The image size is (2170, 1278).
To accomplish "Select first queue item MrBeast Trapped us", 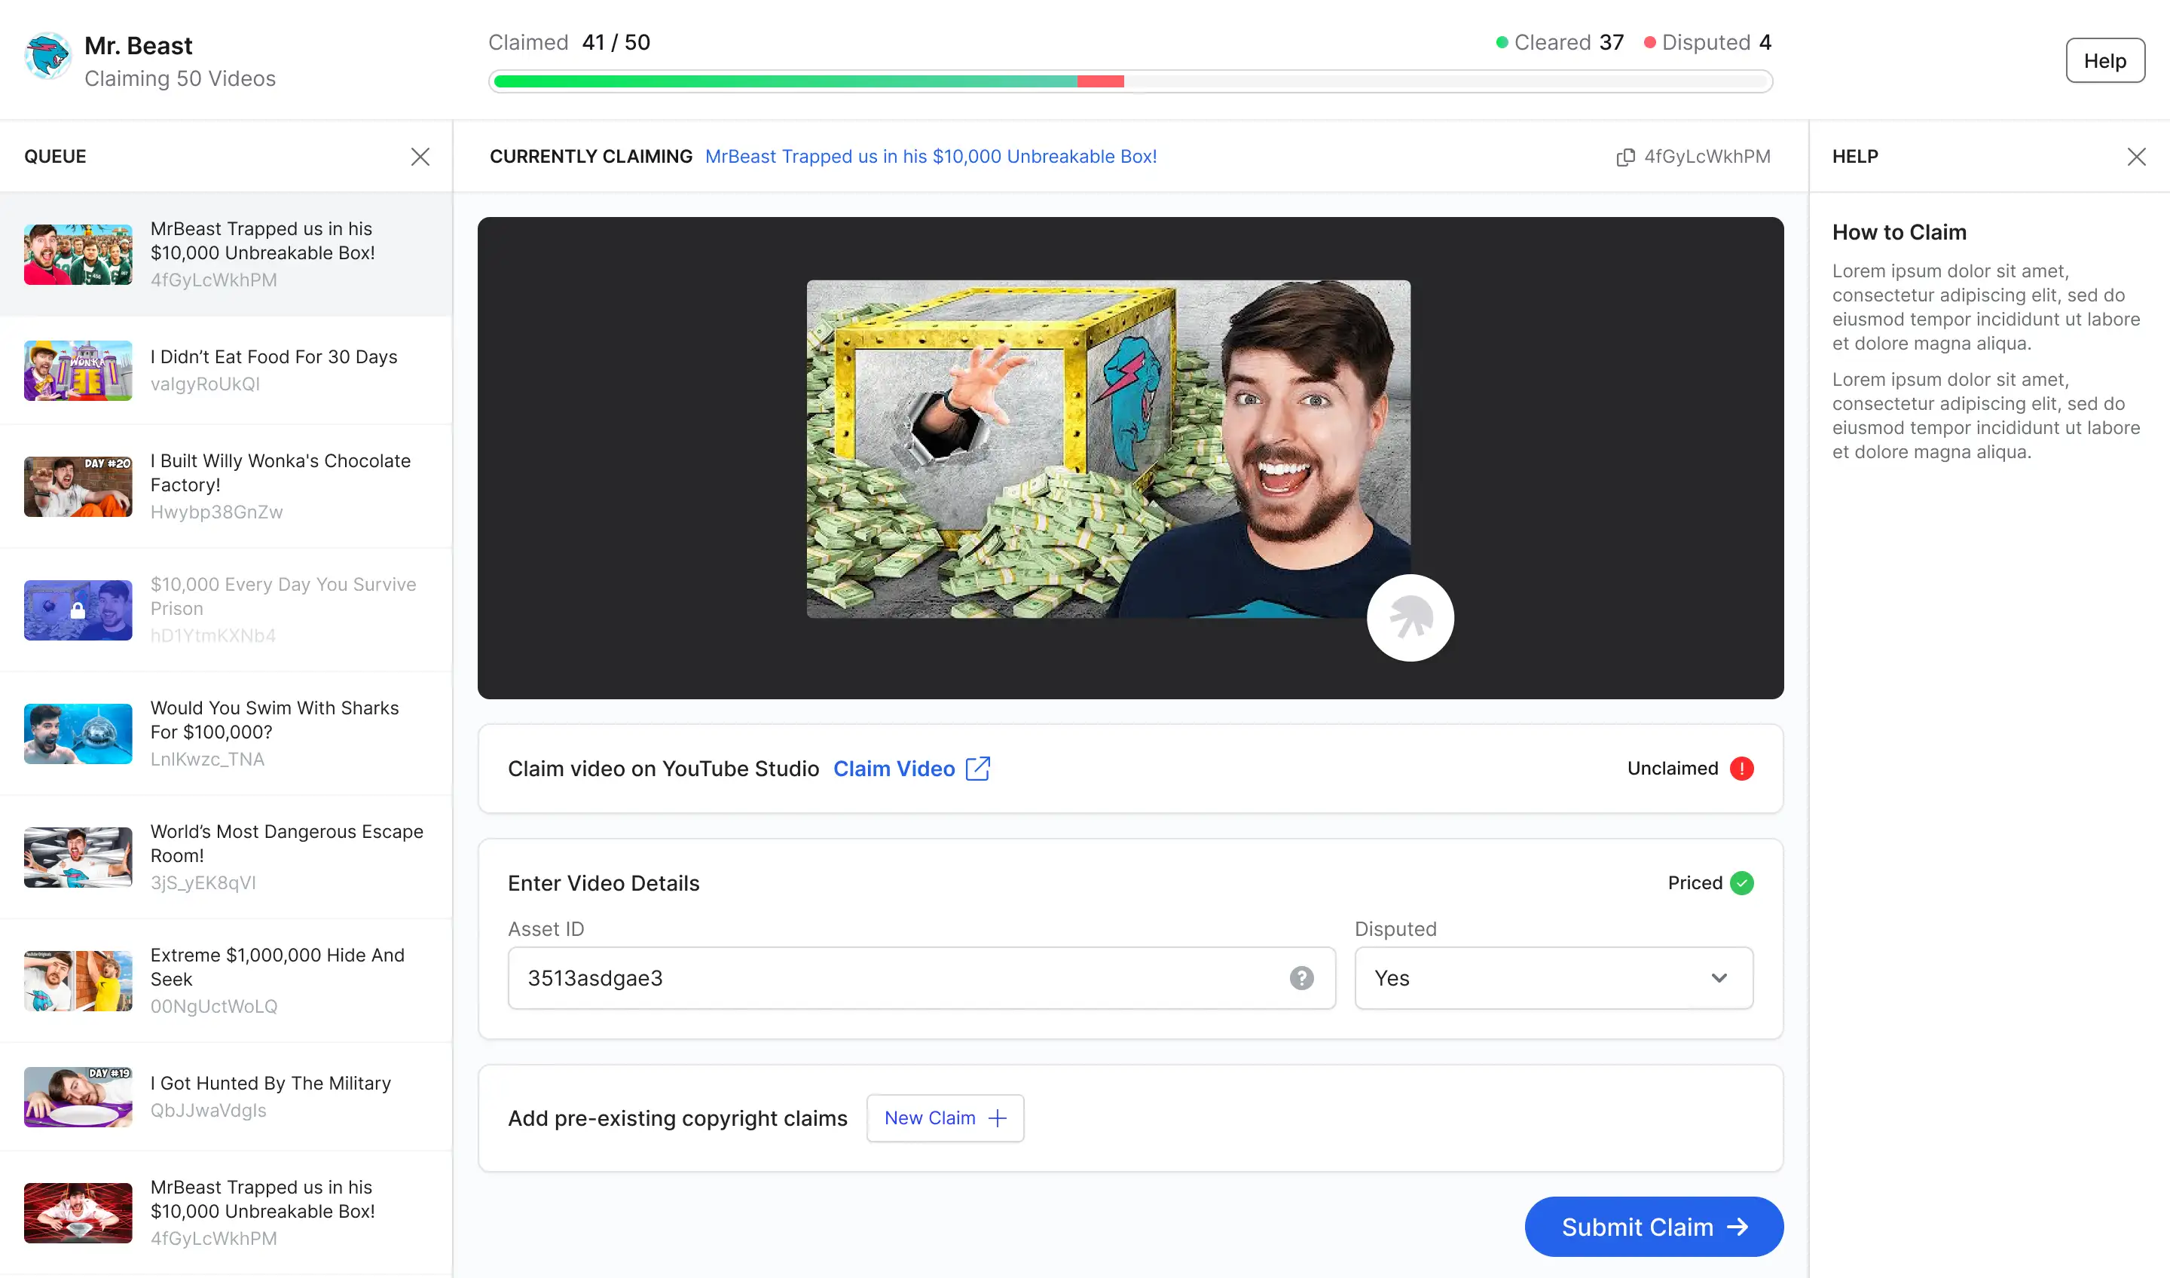I will pos(225,254).
